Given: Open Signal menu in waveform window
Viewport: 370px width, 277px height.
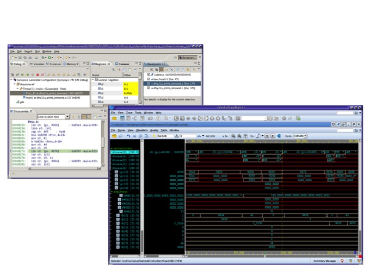Looking at the screenshot, I should [121, 130].
